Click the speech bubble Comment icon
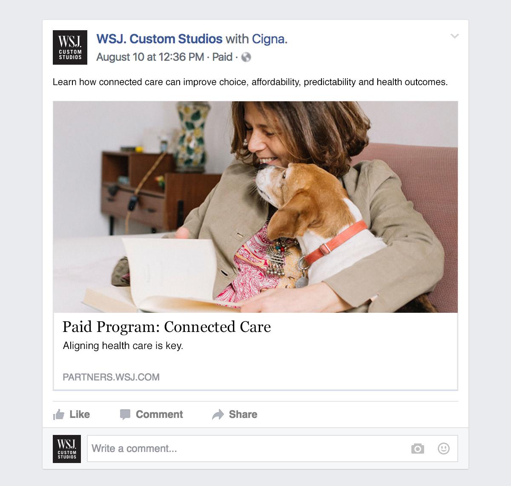Image resolution: width=511 pixels, height=486 pixels. [x=125, y=415]
